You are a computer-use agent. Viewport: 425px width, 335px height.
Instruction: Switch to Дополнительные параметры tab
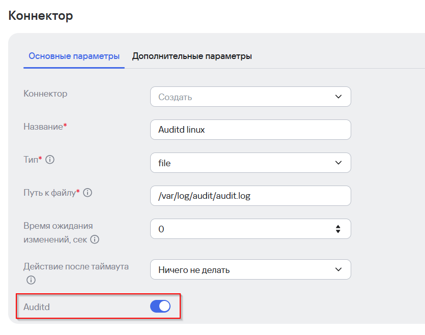[192, 56]
